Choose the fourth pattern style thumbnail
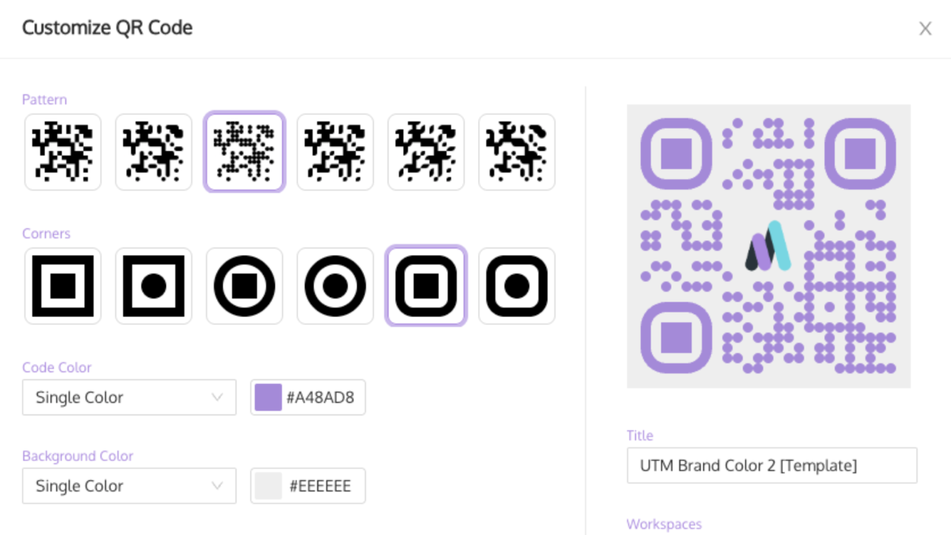Viewport: 951px width, 535px height. point(335,152)
